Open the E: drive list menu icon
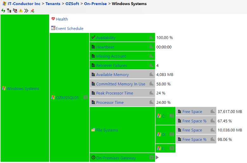This screenshot has height=163, width=247. (172, 148)
